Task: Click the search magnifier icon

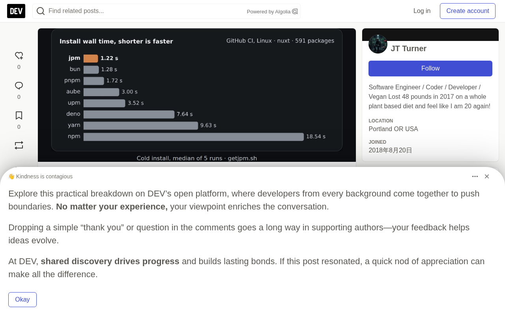Action: 41,11
